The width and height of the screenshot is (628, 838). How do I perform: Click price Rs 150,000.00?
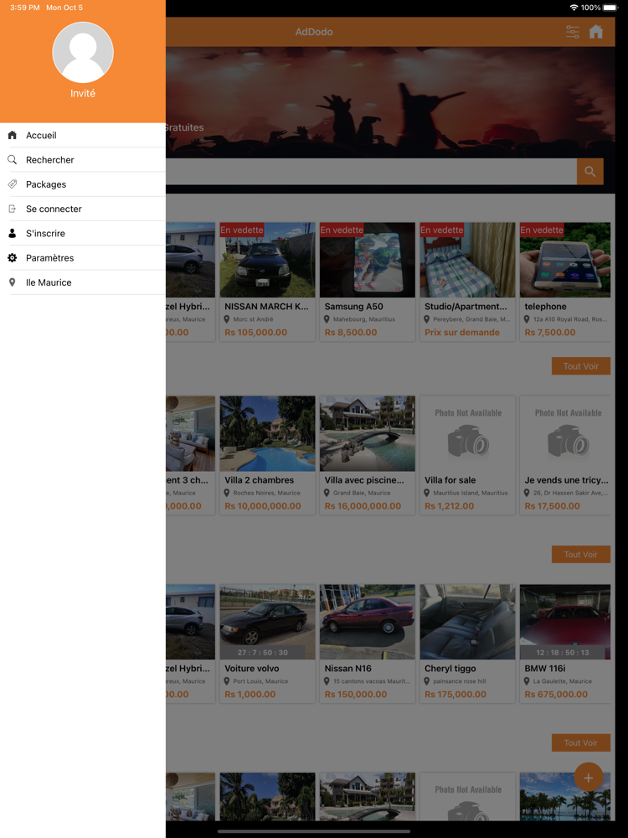point(356,694)
